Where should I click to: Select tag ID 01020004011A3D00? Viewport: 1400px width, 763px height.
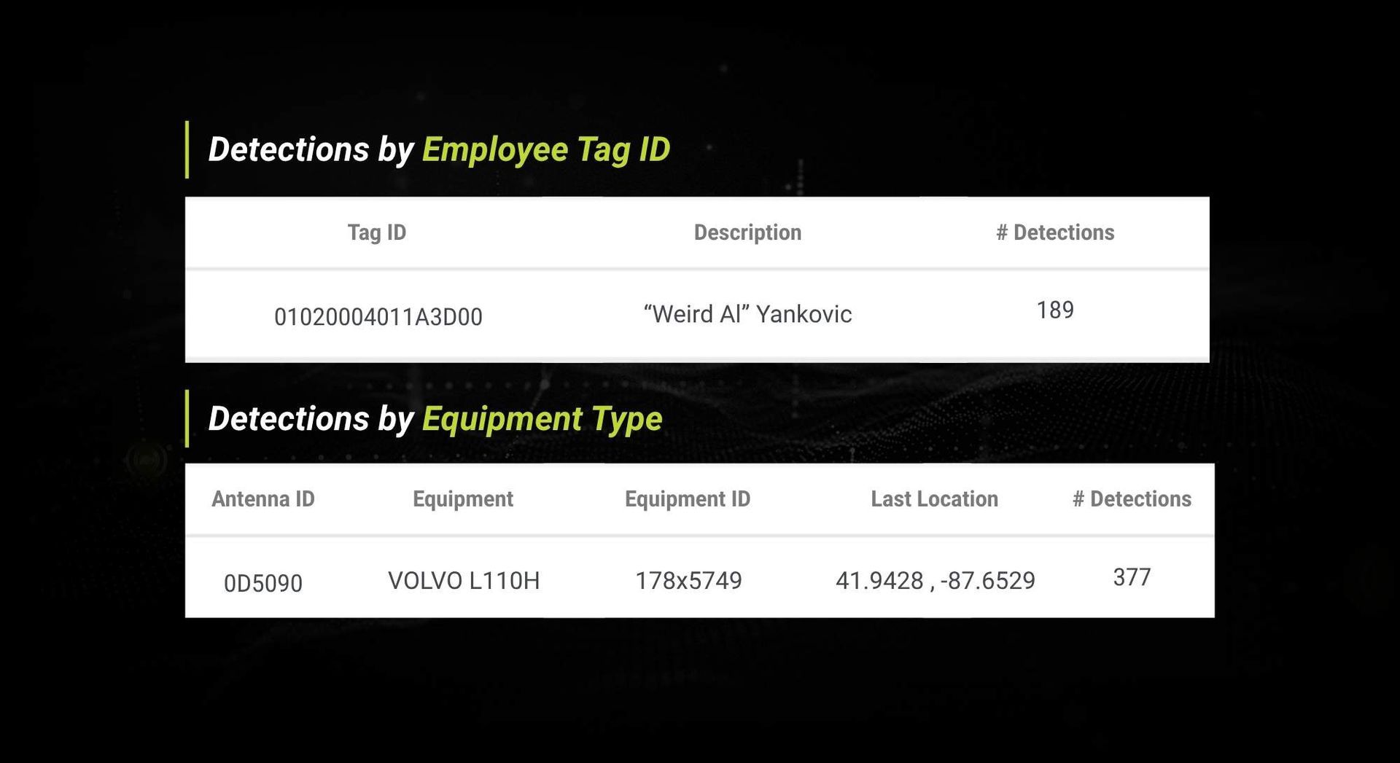pos(378,317)
